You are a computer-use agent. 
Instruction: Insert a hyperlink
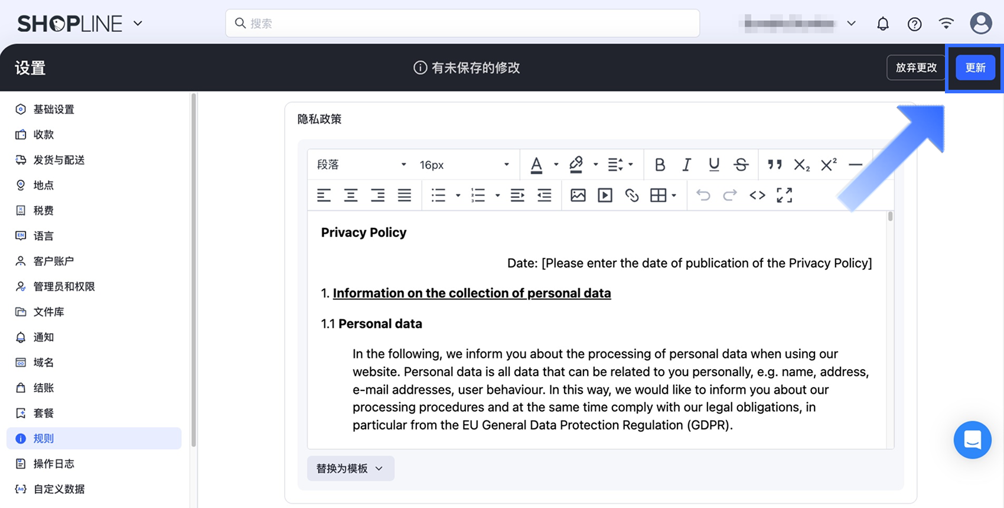[x=632, y=196]
